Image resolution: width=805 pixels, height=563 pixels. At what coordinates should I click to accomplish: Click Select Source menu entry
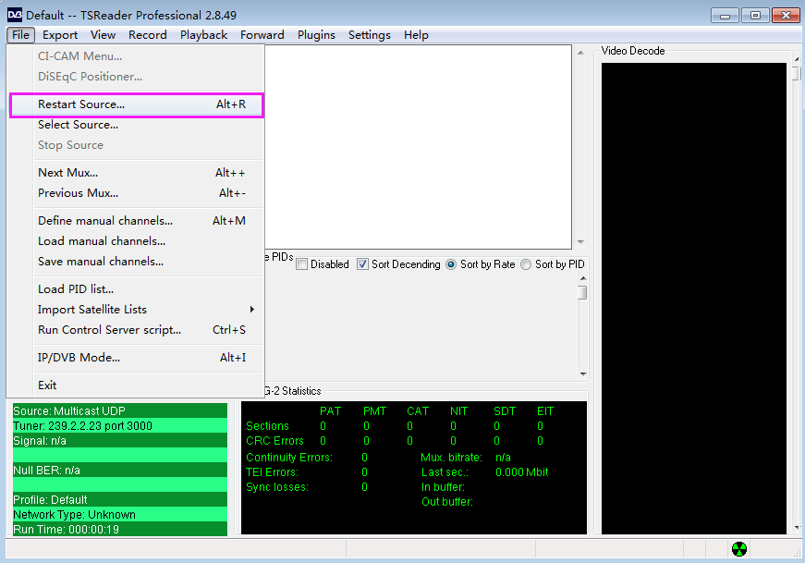(x=78, y=125)
